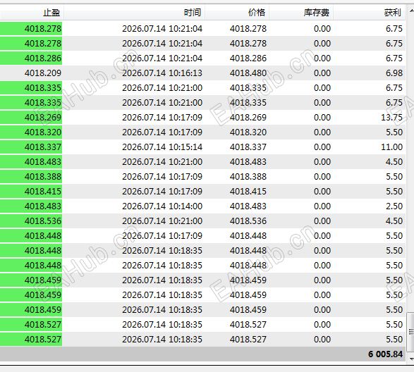Select the 5.50 profit in the 4018.320 row
414x372 pixels.
coord(394,132)
